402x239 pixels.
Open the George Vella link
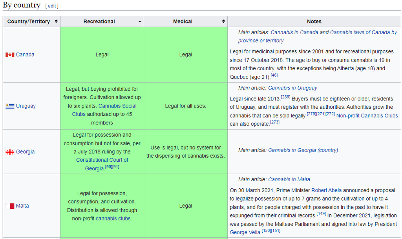click(x=245, y=233)
